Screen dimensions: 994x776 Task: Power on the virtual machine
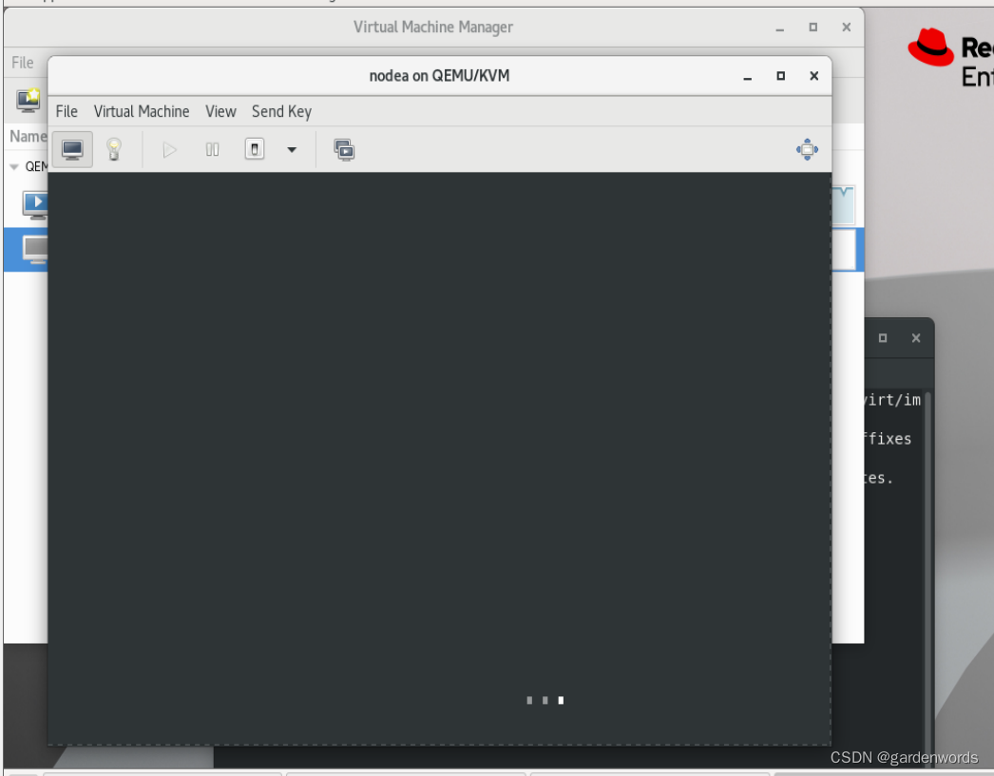pyautogui.click(x=169, y=149)
